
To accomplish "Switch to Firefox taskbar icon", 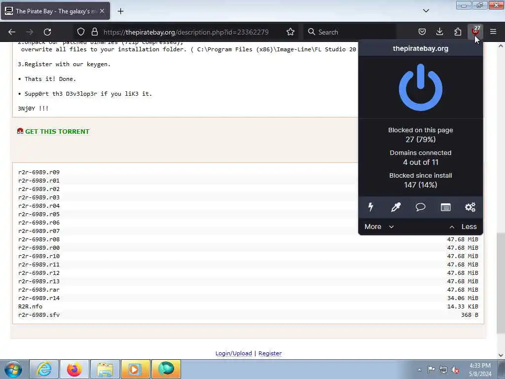I will point(74,369).
